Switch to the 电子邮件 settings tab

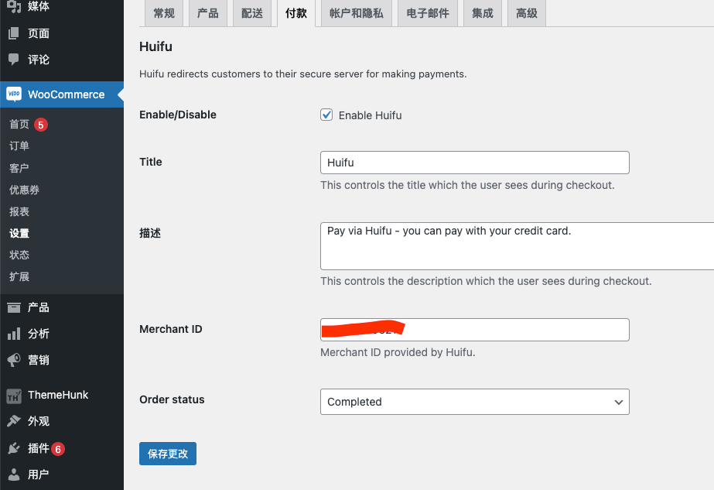pyautogui.click(x=428, y=13)
